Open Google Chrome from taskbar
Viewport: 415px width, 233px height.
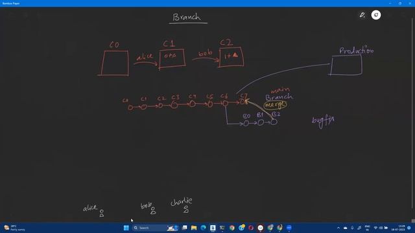coord(232,228)
